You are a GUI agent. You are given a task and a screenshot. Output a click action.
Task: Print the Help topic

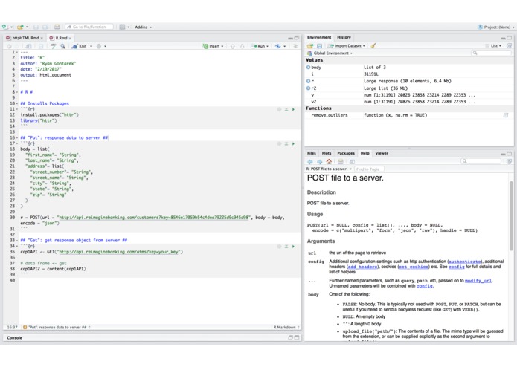click(x=341, y=162)
